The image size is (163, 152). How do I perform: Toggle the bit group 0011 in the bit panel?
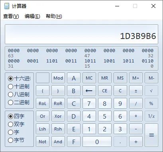tap(71, 61)
